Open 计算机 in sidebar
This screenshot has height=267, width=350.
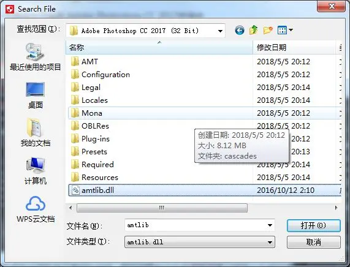[x=36, y=171]
